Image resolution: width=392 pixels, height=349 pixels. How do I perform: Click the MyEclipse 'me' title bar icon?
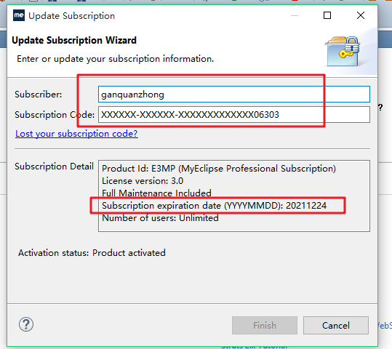(19, 15)
